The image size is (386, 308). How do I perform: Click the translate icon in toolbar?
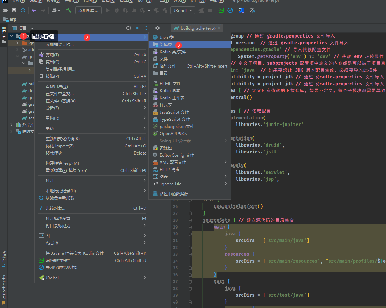tap(252, 10)
